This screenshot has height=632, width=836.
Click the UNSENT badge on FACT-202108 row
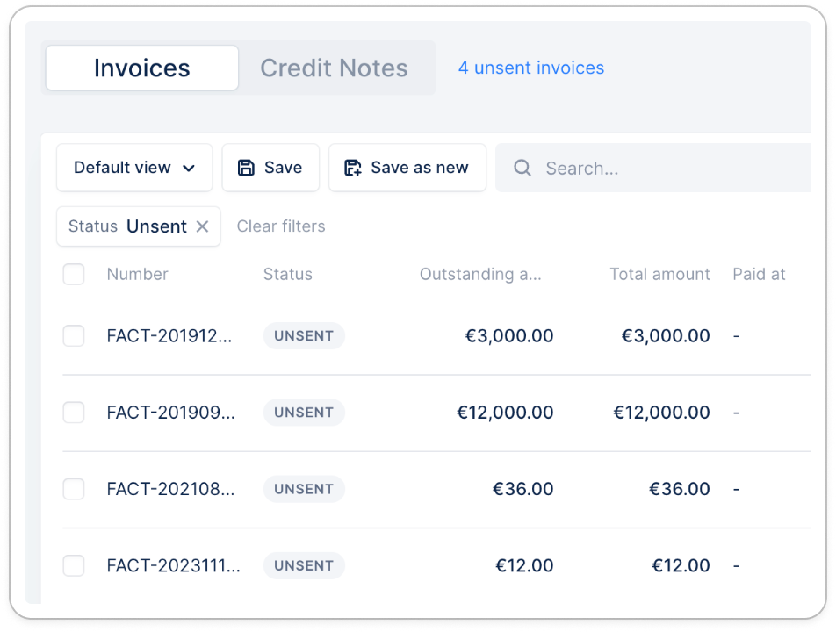tap(304, 489)
